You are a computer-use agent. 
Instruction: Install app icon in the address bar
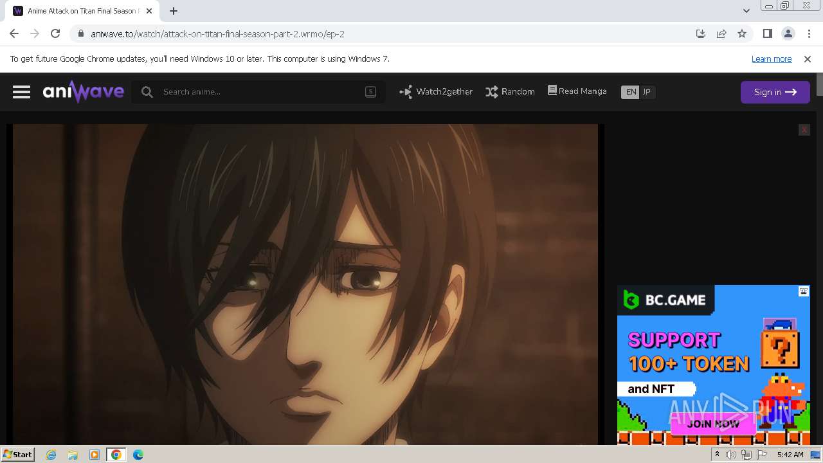click(701, 34)
